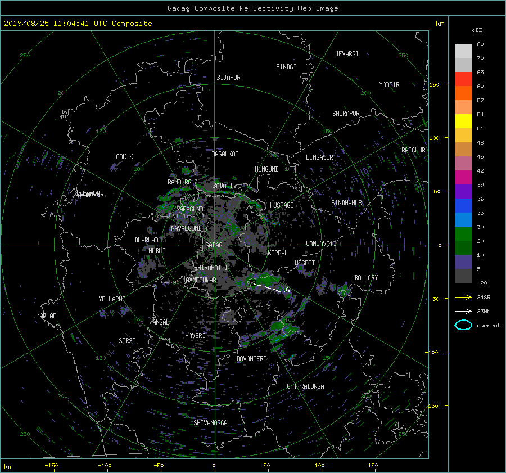
Task: Click the HUNGUND city label
Action: tap(266, 169)
